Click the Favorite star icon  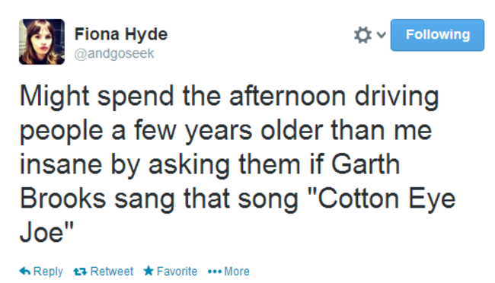click(x=148, y=271)
